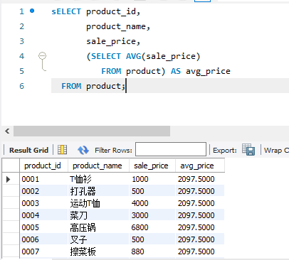
Task: Select the product_id cell 0004
Action: (43, 215)
